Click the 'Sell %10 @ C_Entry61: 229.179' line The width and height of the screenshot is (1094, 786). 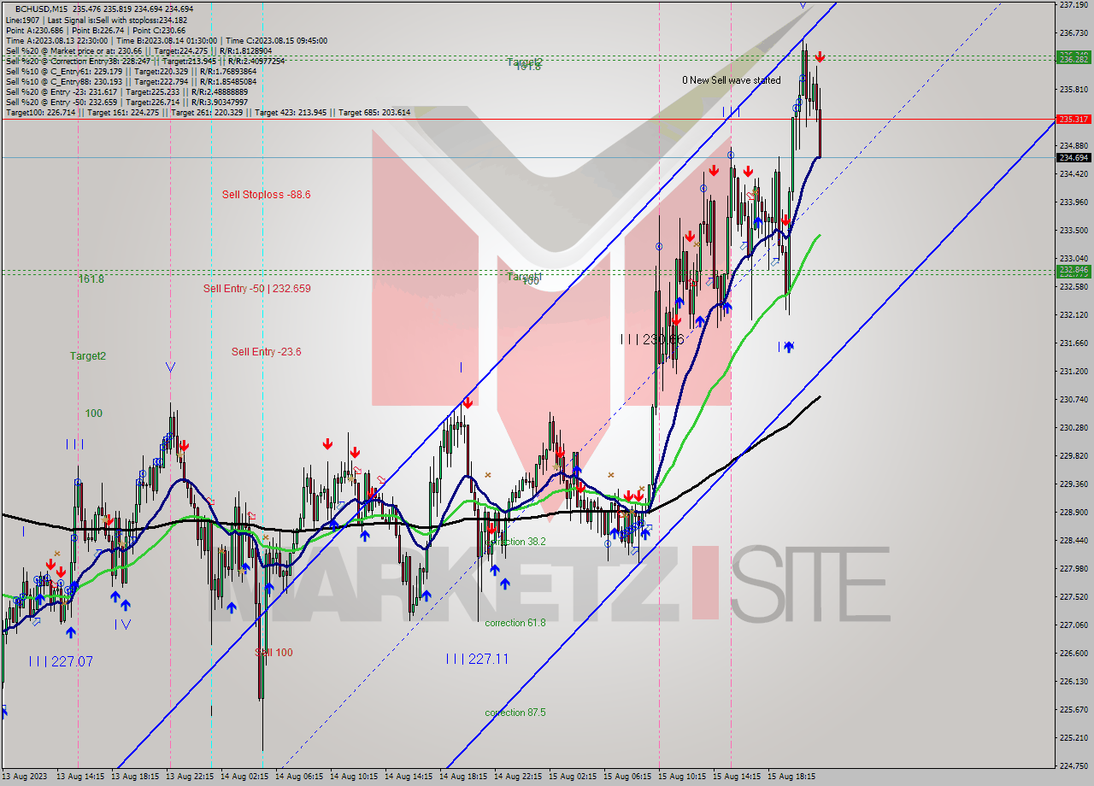[130, 71]
